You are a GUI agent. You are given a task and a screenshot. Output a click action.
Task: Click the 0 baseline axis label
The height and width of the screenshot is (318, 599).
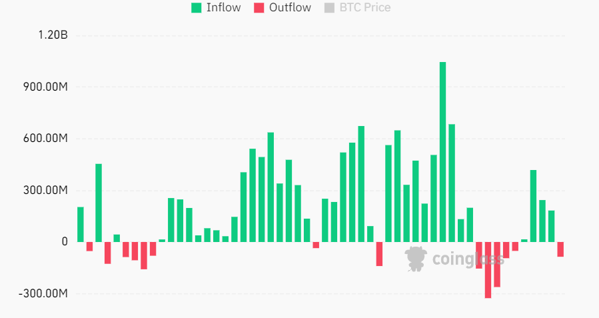point(65,242)
